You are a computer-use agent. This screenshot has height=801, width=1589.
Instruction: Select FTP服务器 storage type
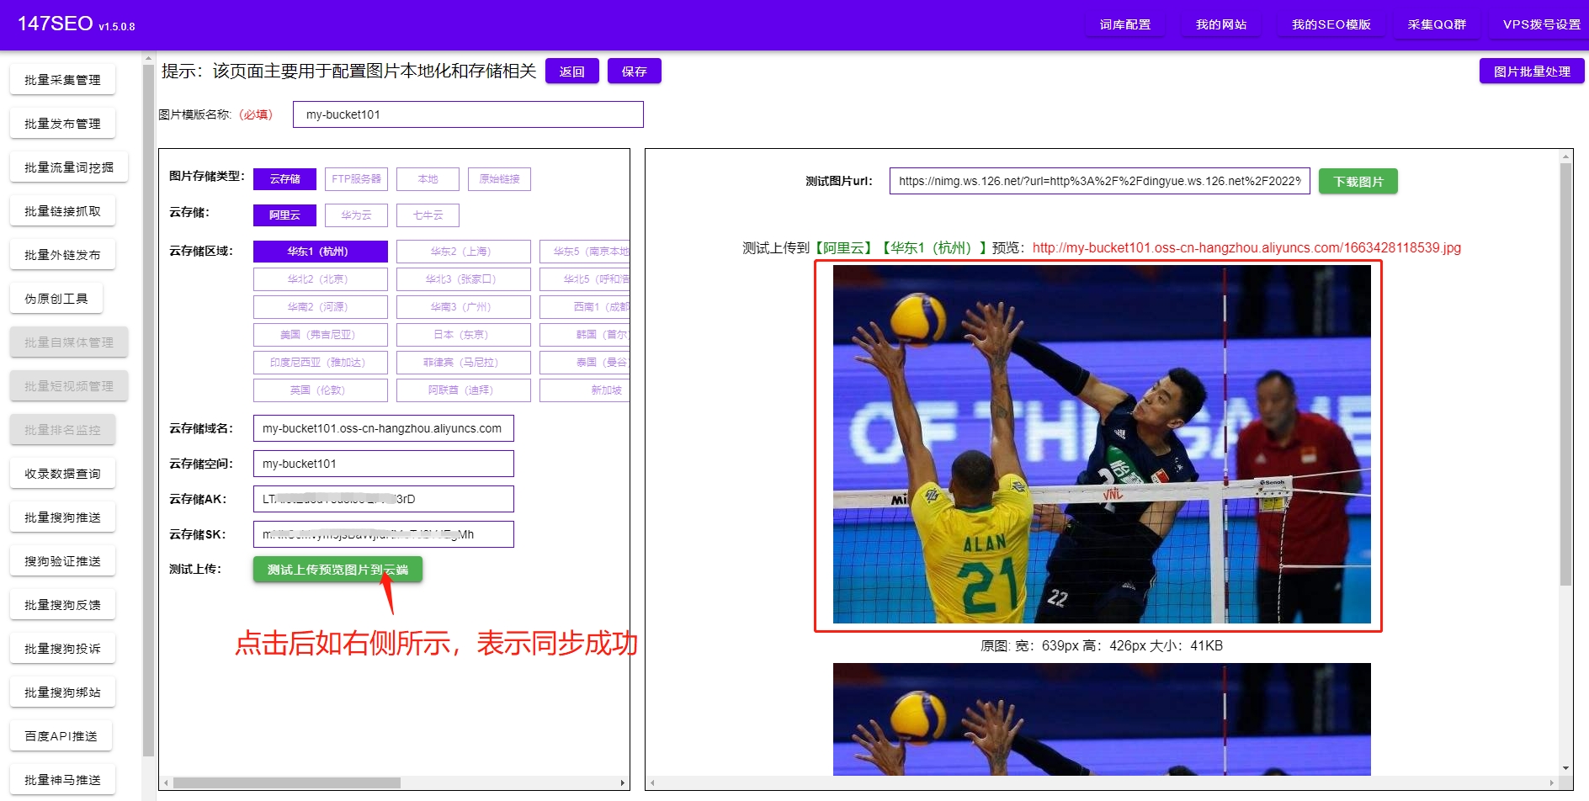click(356, 179)
